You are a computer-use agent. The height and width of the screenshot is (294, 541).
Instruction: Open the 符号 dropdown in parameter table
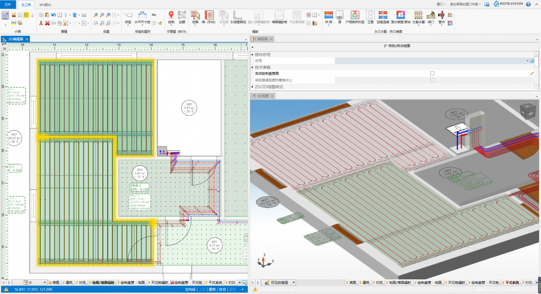click(x=527, y=61)
